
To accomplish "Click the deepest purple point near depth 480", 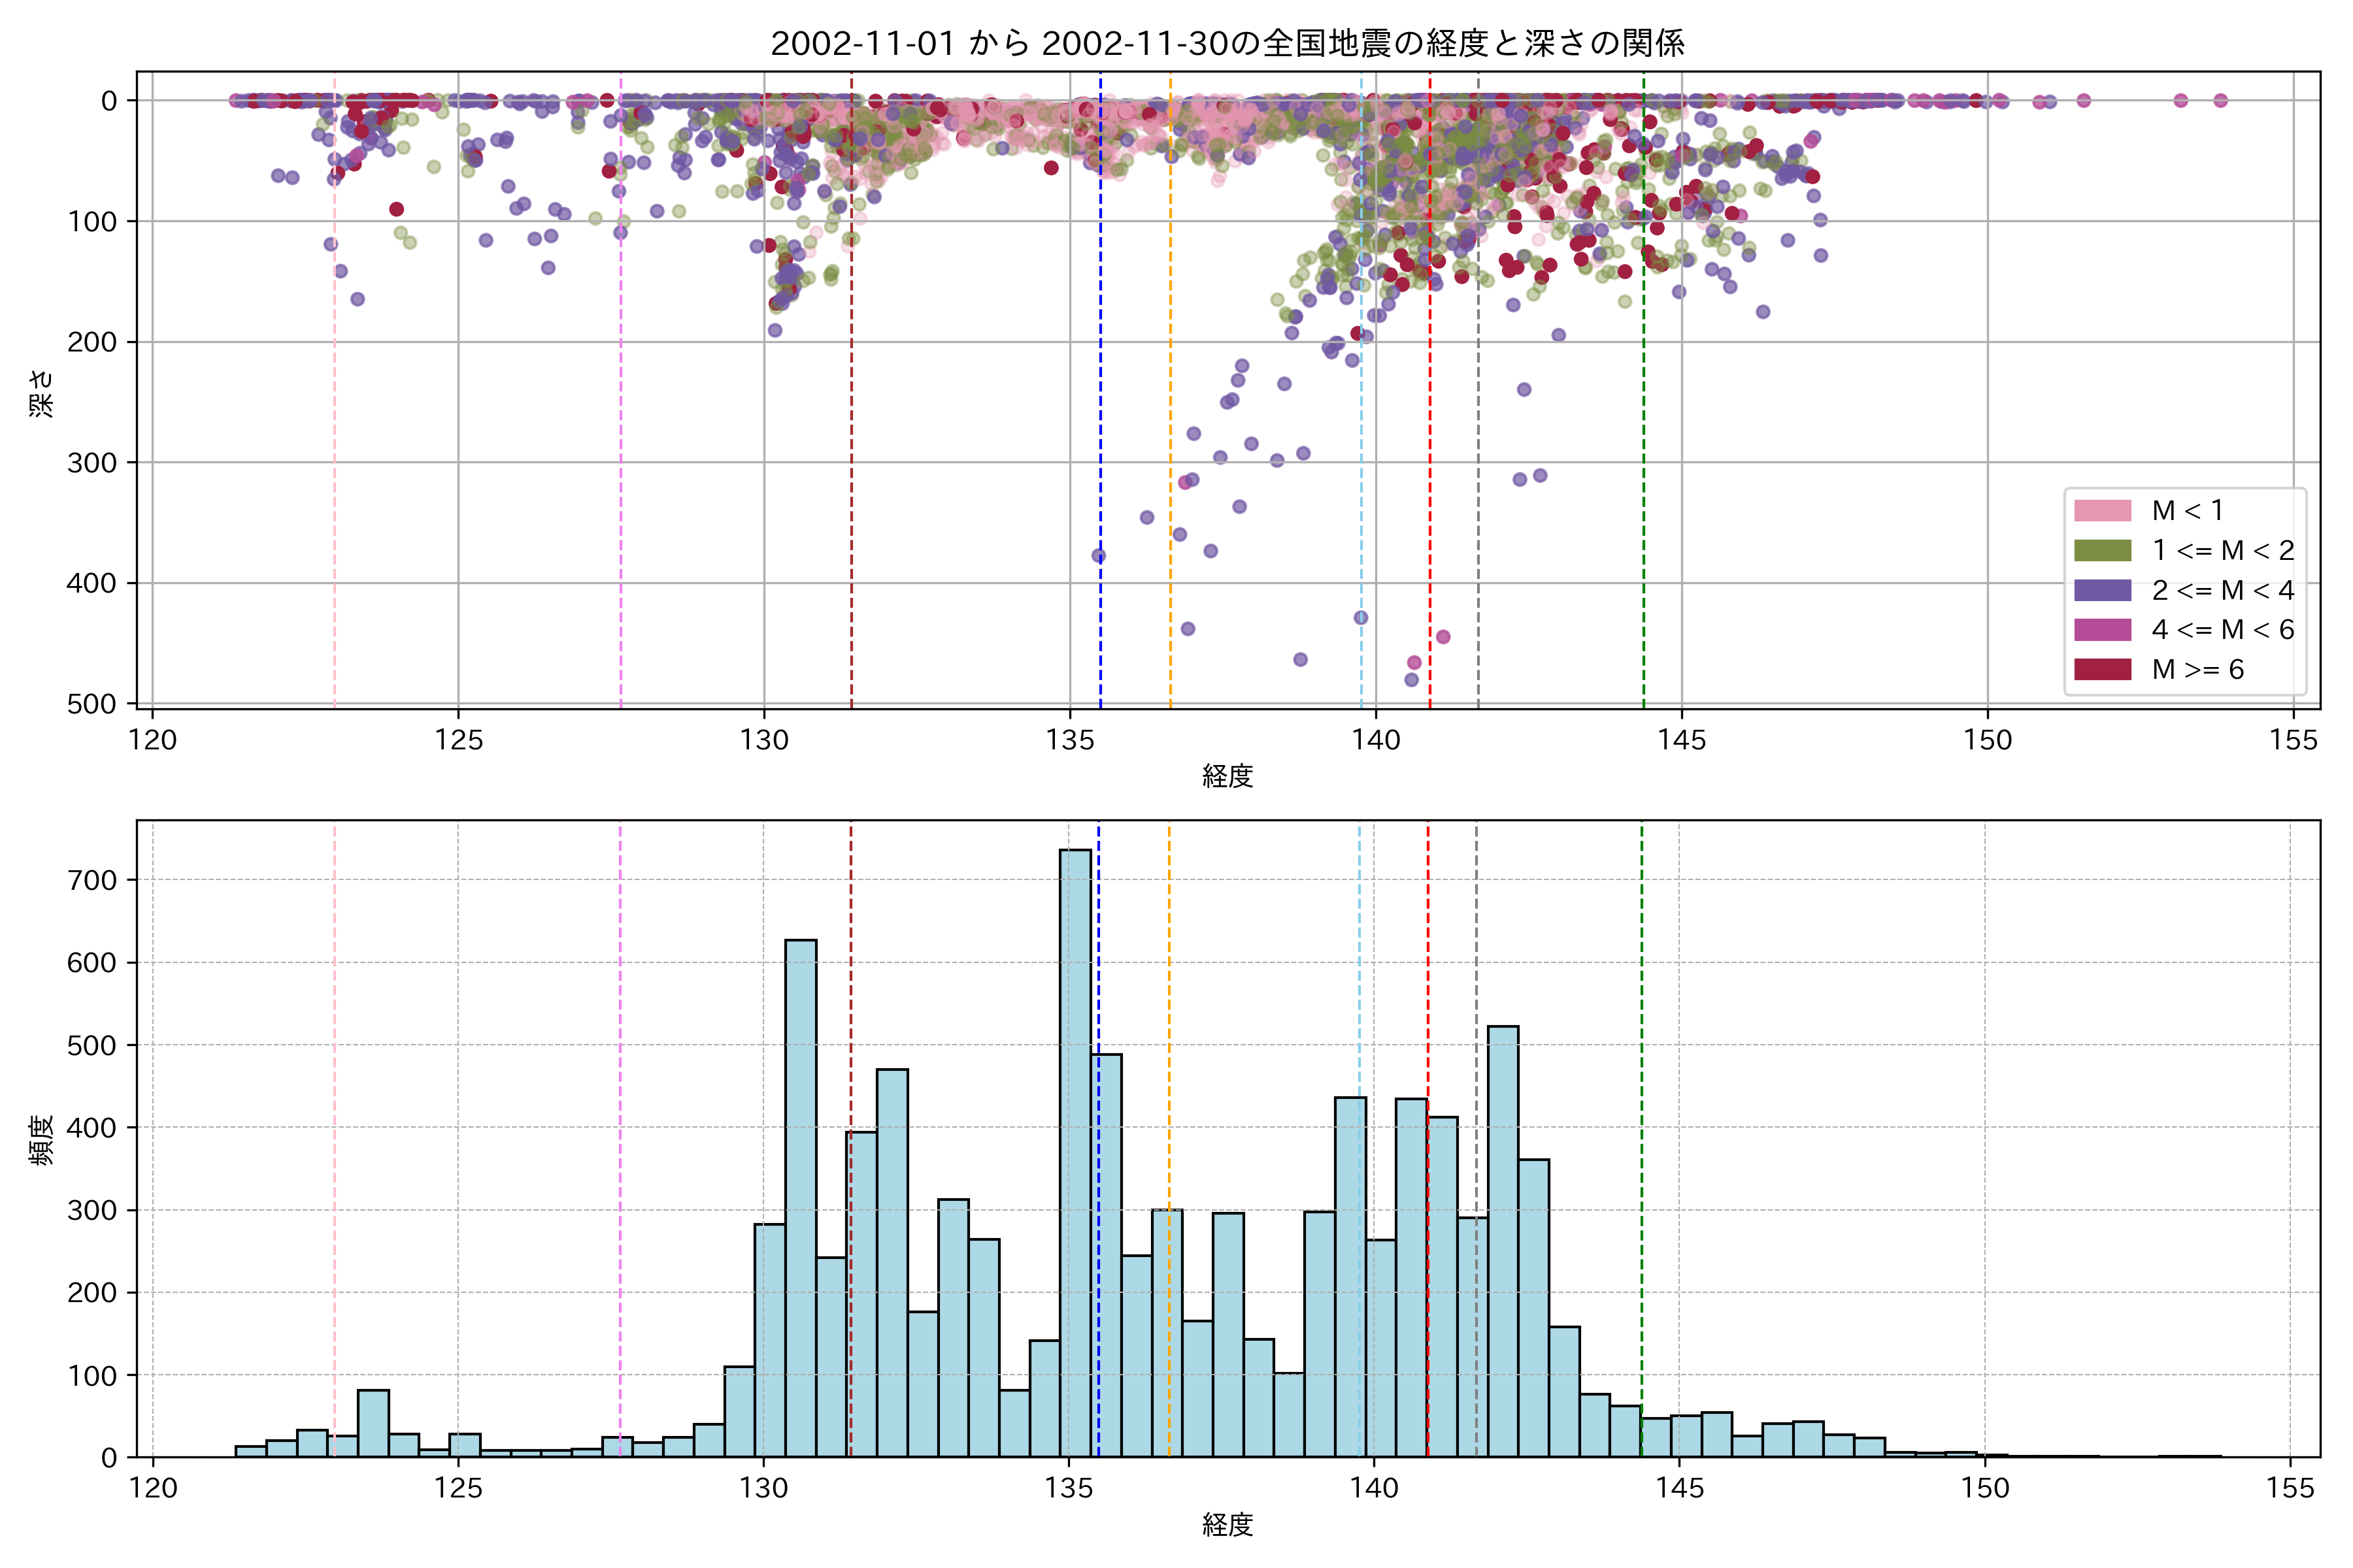I will (x=1412, y=679).
